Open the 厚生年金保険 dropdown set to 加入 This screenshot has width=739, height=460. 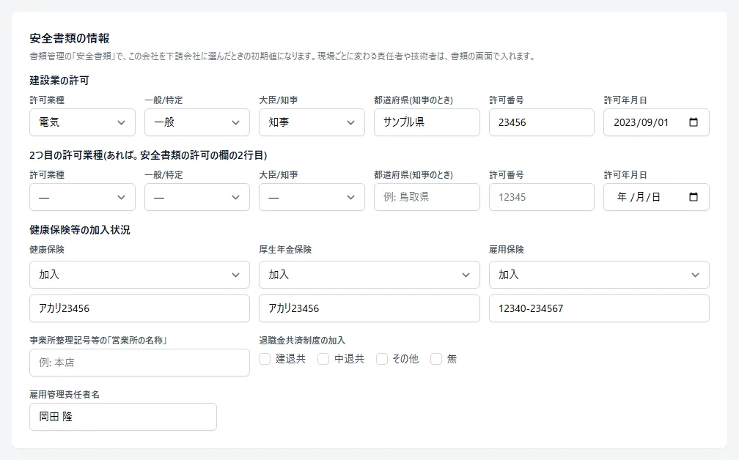(369, 275)
